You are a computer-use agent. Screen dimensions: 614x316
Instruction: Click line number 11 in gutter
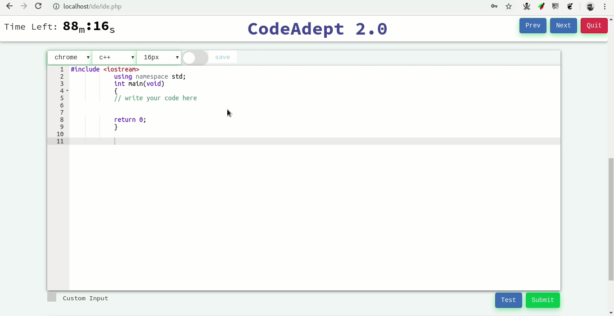tap(60, 141)
